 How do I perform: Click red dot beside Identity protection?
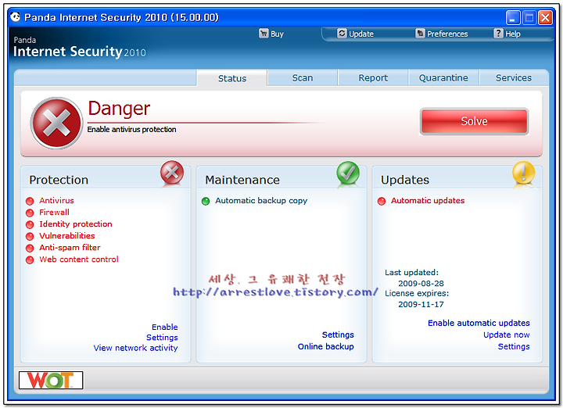pyautogui.click(x=30, y=224)
